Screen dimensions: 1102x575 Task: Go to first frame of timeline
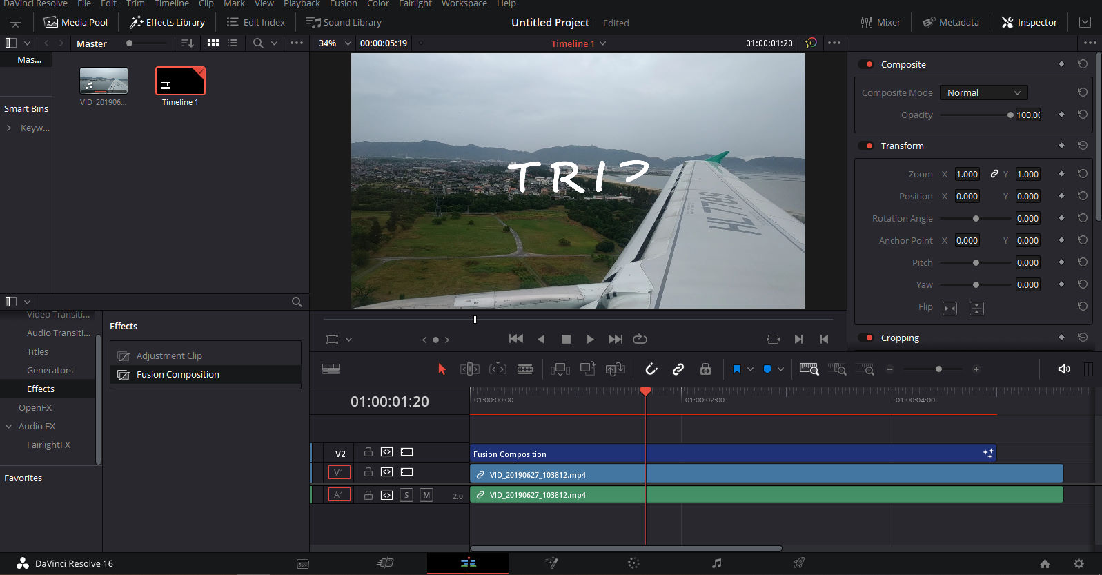[x=515, y=339]
